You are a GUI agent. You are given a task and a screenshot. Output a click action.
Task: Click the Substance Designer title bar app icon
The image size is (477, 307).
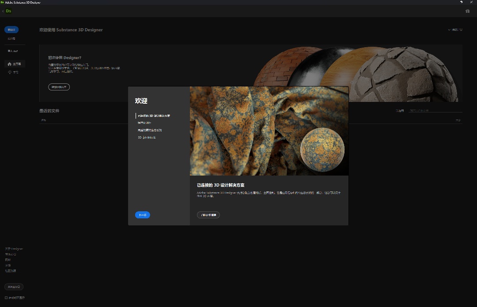click(x=2, y=2)
